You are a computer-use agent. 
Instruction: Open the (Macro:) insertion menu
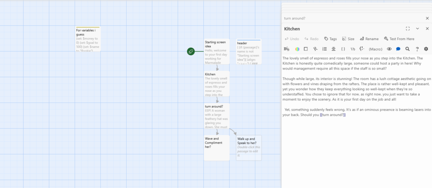[x=375, y=49]
